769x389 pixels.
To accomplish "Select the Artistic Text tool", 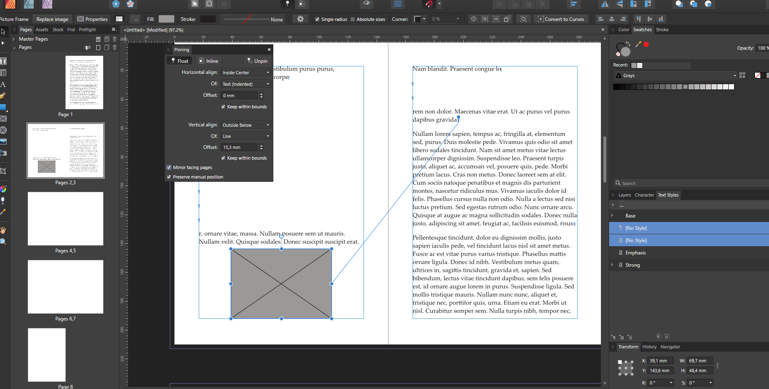I will pos(3,84).
